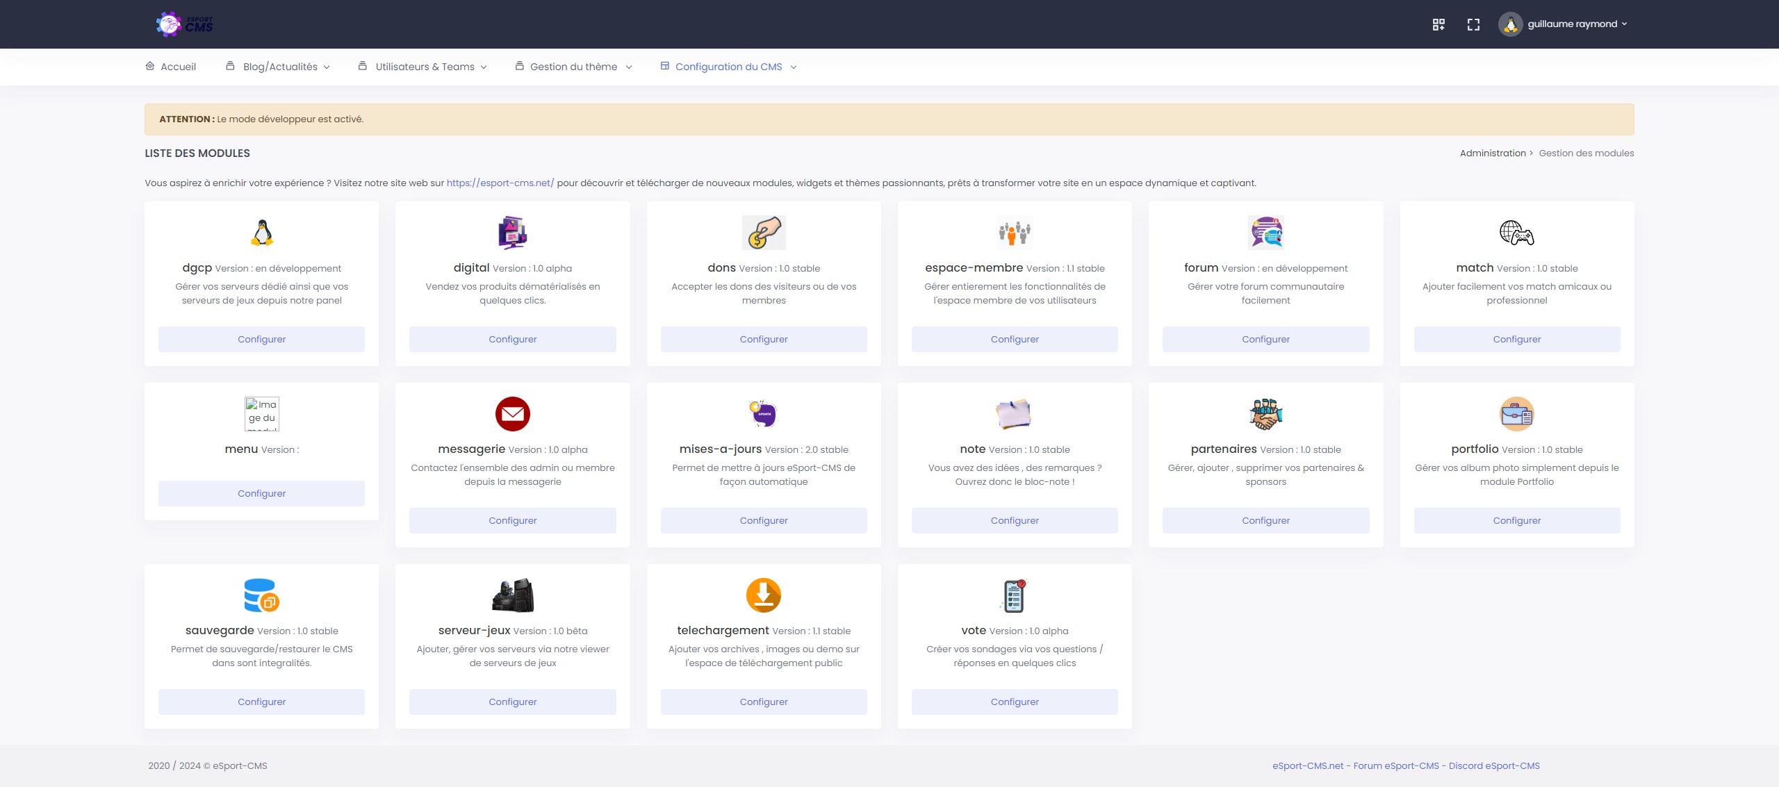The image size is (1779, 787).
Task: Click the partenaires handshake icon
Action: click(1265, 414)
